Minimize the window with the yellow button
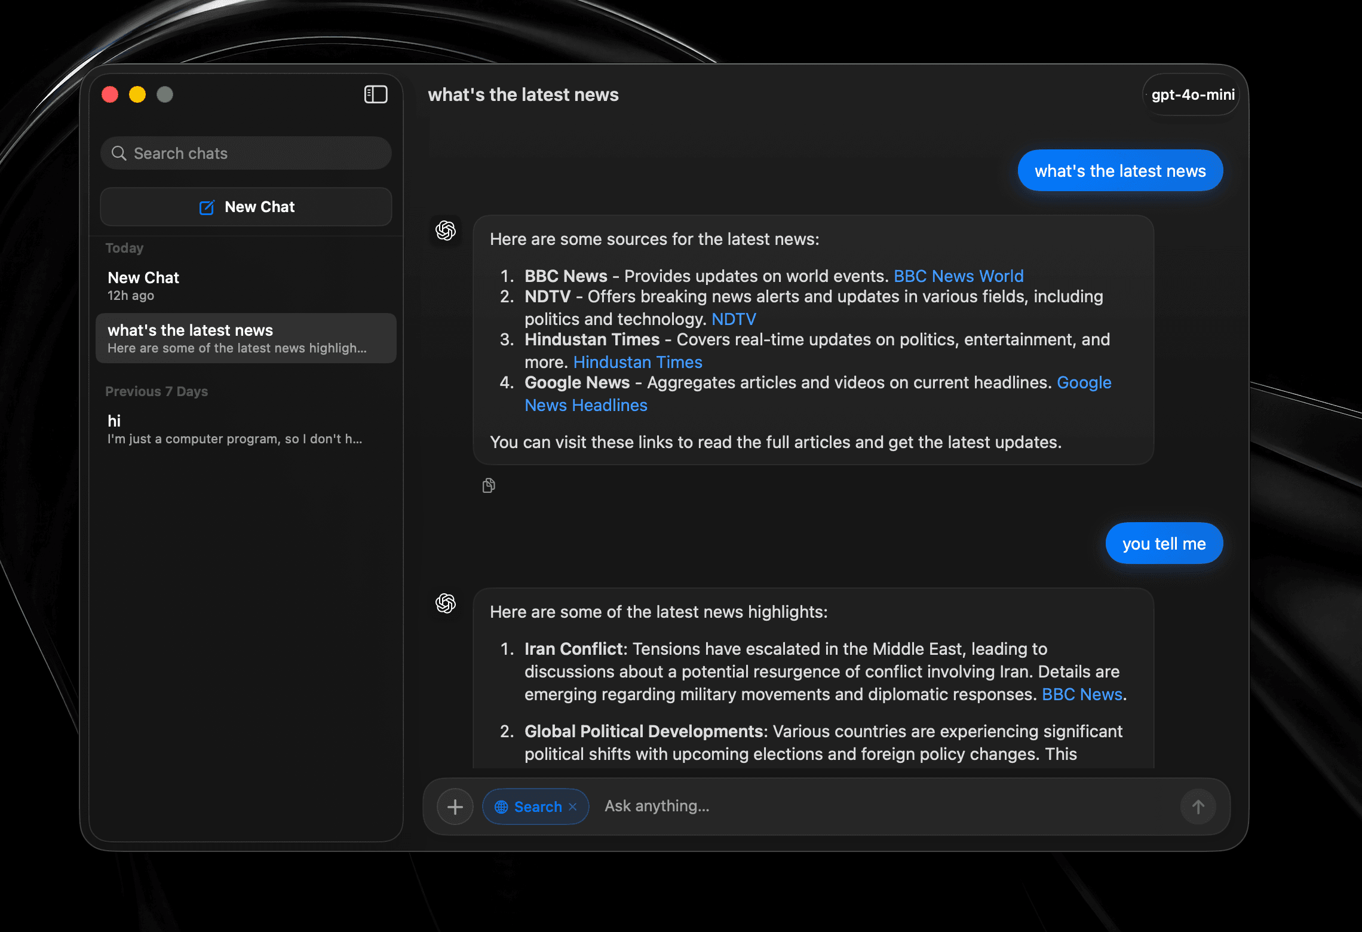The width and height of the screenshot is (1362, 932). 137,94
